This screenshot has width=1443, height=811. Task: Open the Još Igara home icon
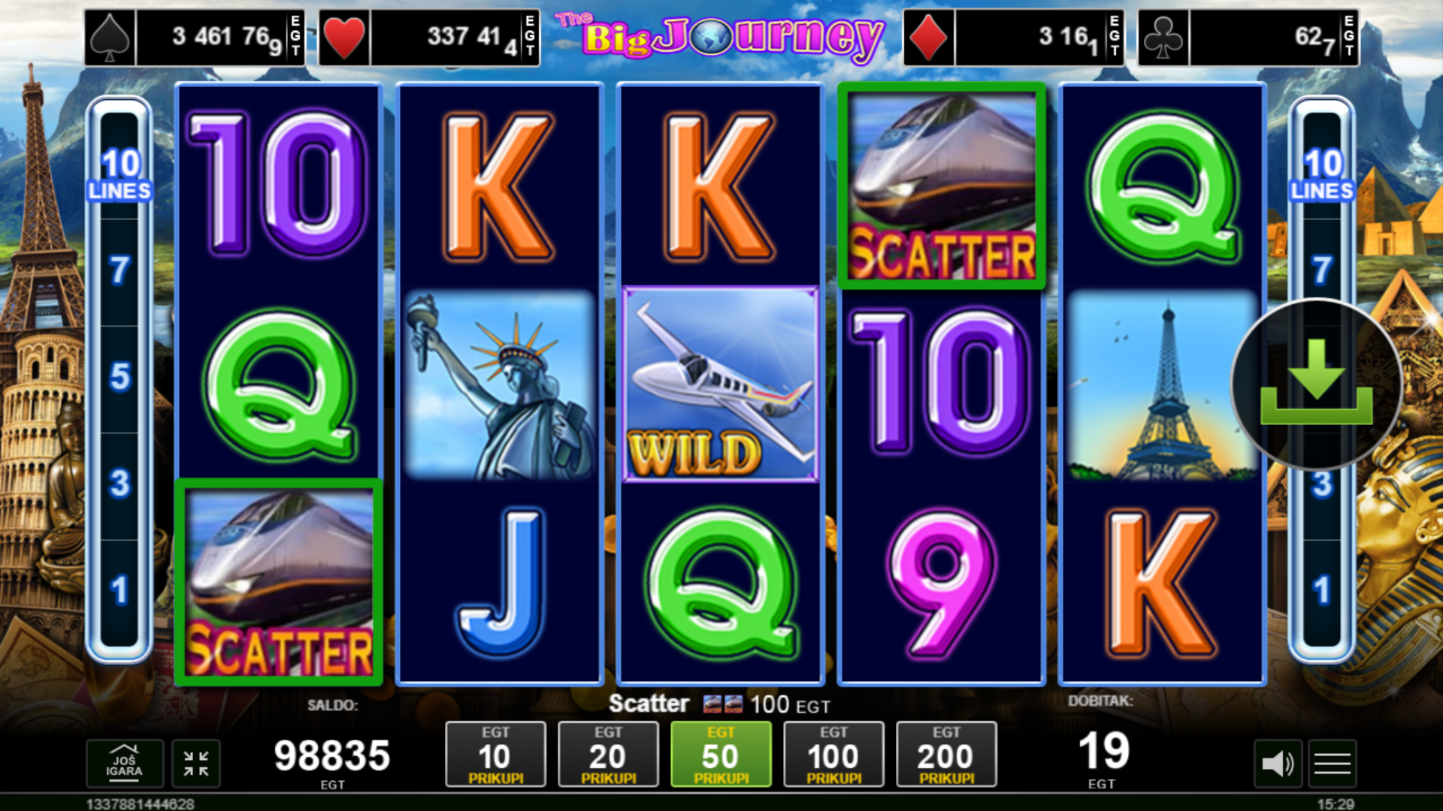click(125, 764)
